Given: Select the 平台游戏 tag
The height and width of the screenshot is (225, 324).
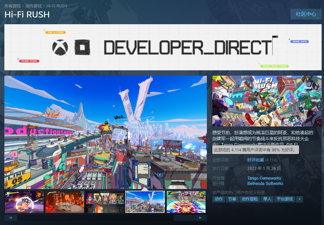Looking at the screenshot, I should 285,199.
